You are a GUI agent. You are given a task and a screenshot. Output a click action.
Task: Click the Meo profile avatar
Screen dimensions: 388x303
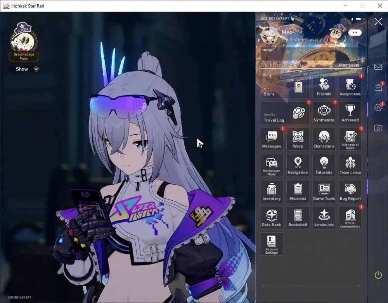[269, 35]
